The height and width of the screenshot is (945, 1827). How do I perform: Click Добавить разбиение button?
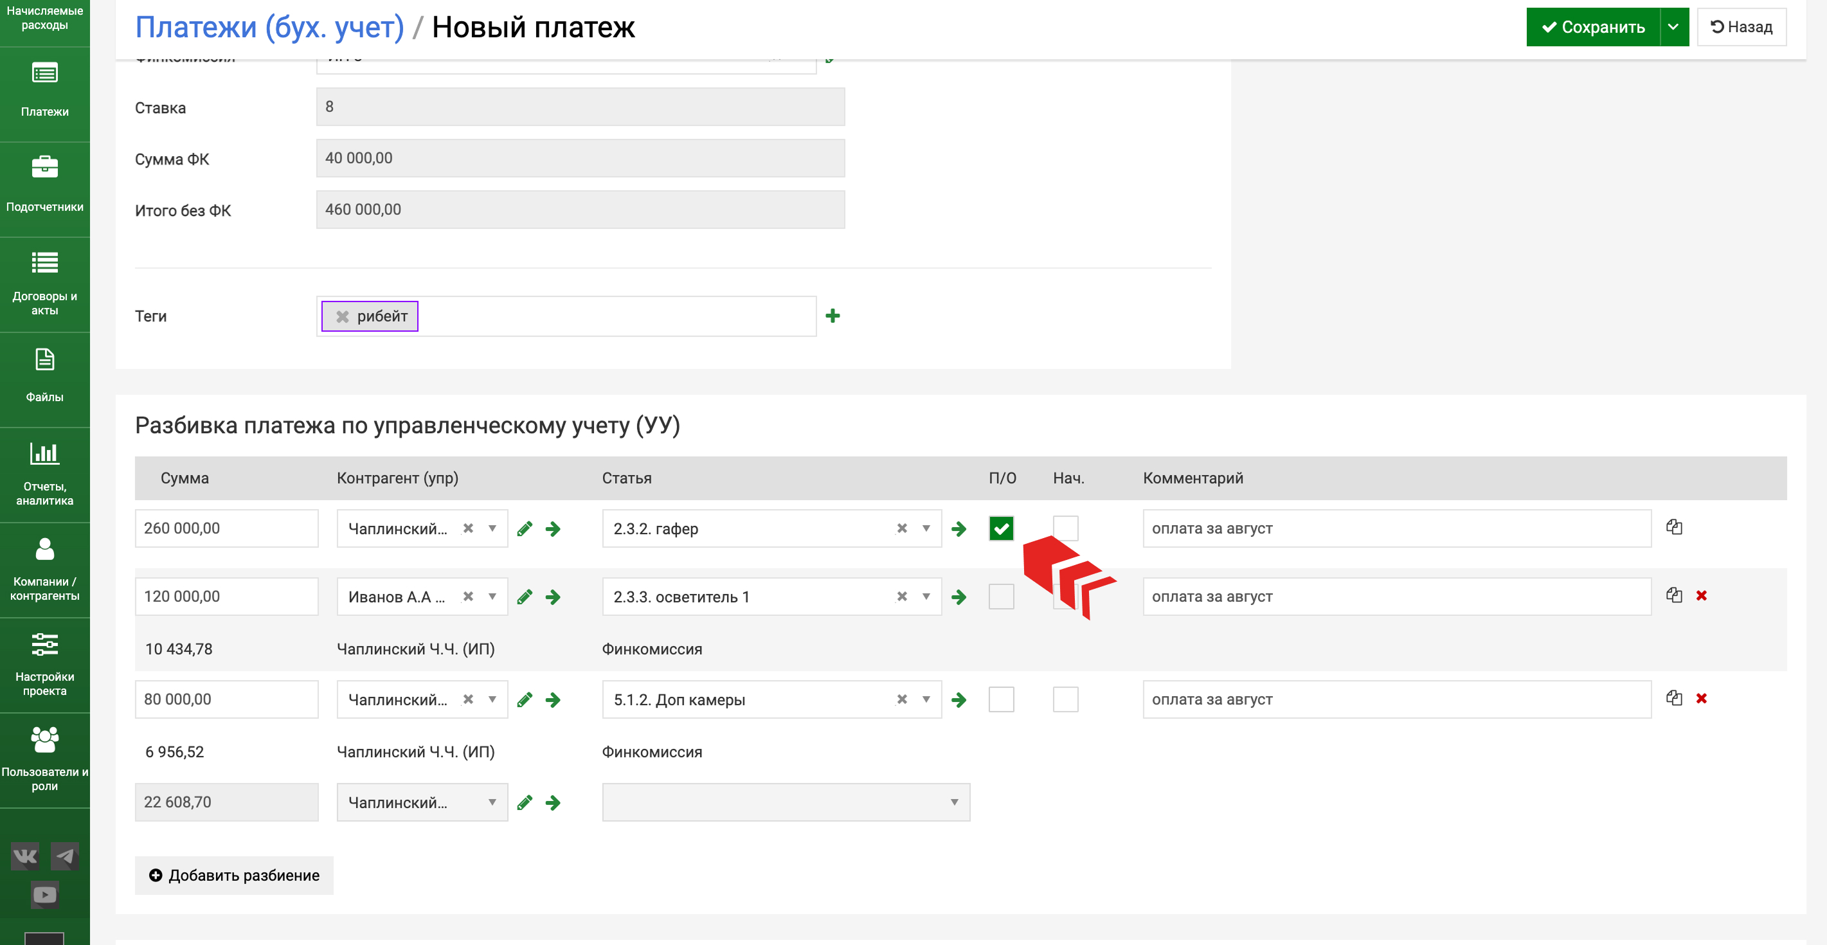click(x=234, y=875)
